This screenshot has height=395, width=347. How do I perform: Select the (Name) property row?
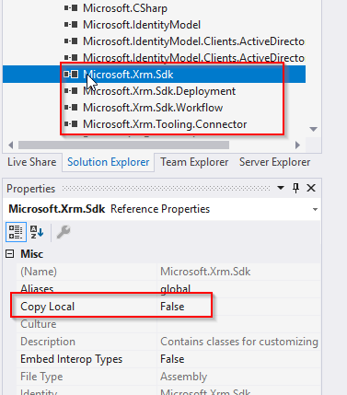pyautogui.click(x=168, y=272)
